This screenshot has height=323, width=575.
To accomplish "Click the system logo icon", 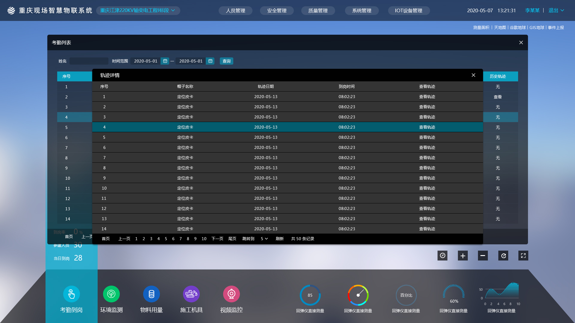I will [11, 10].
